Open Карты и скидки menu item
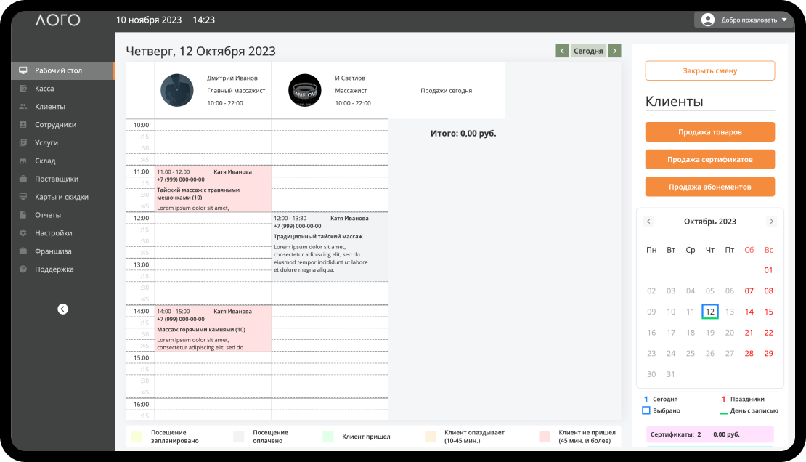806x462 pixels. click(x=62, y=197)
